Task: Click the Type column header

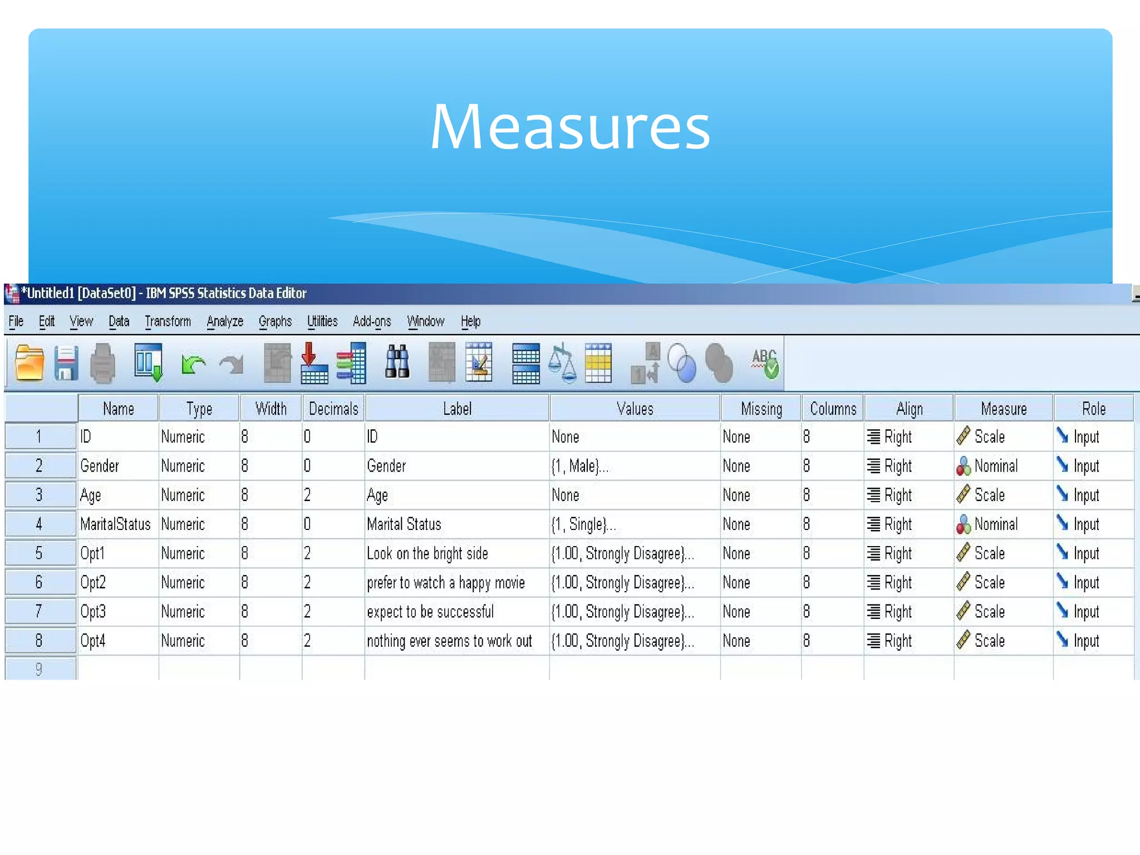Action: click(x=199, y=409)
